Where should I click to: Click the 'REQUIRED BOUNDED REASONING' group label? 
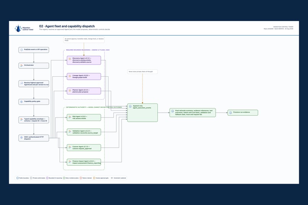tap(88, 50)
